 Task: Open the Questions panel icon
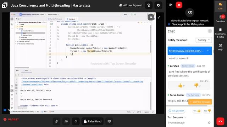[x=220, y=18]
